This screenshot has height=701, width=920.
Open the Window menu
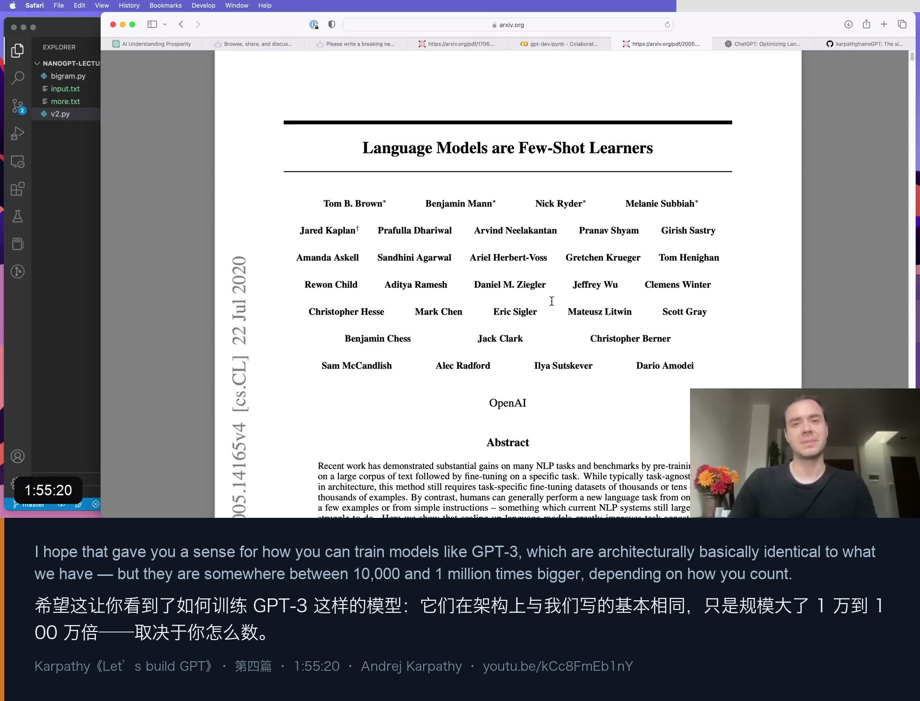[x=237, y=6]
